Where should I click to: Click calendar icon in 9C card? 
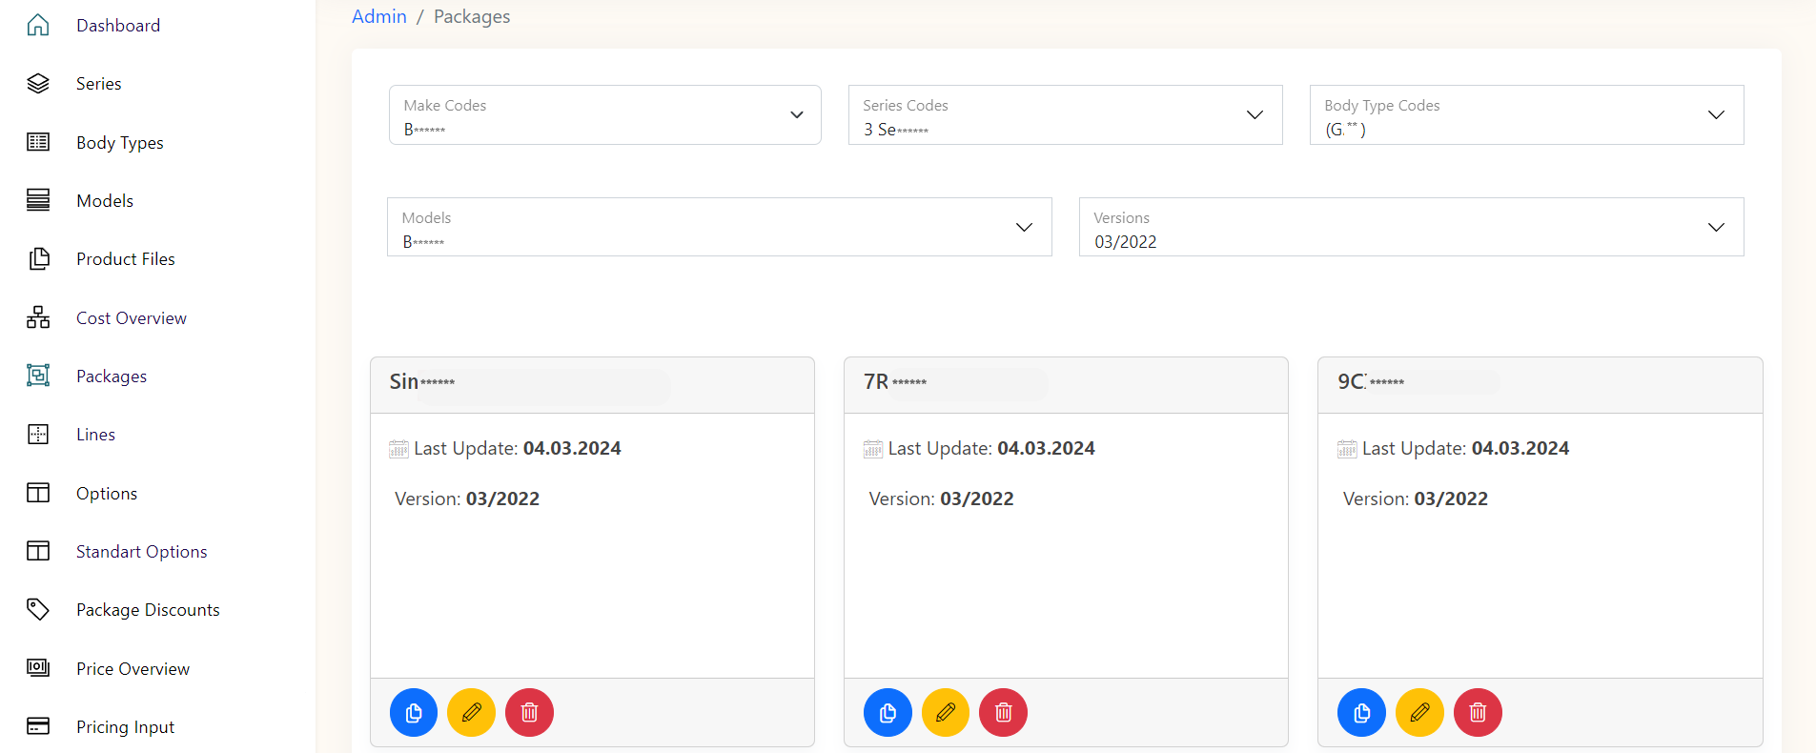[1347, 449]
